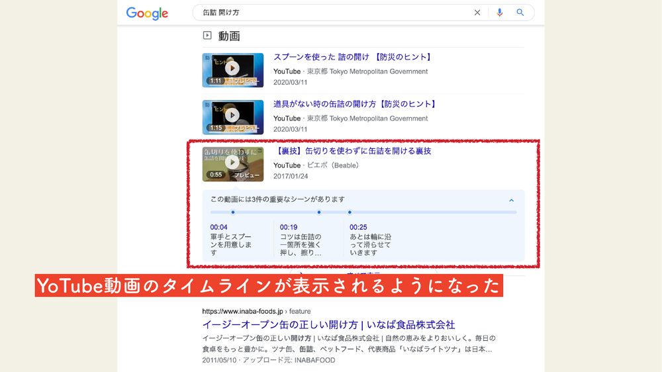Click the video section icon beside 動画
Image resolution: width=662 pixels, height=372 pixels.
207,36
